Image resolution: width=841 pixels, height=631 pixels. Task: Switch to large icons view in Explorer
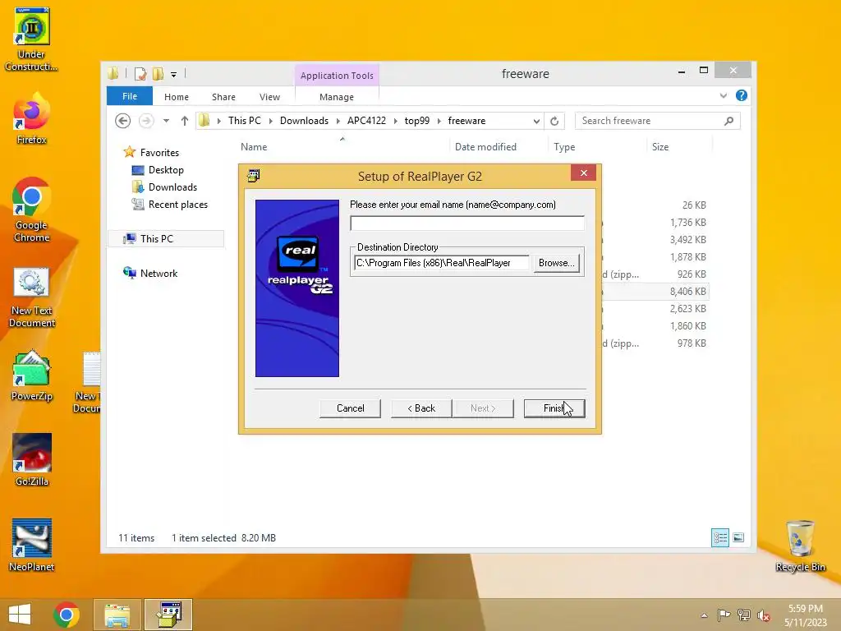(x=738, y=537)
